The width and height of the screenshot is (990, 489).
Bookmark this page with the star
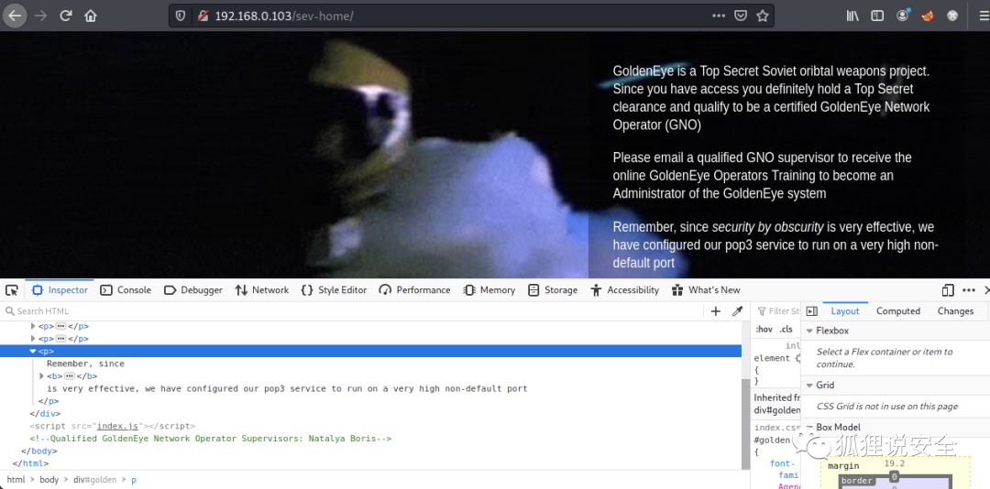click(763, 16)
